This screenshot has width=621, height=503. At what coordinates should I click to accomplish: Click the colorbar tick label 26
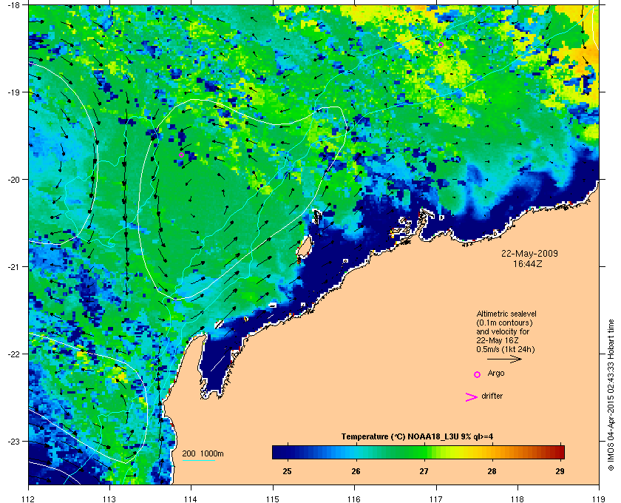[x=356, y=471]
